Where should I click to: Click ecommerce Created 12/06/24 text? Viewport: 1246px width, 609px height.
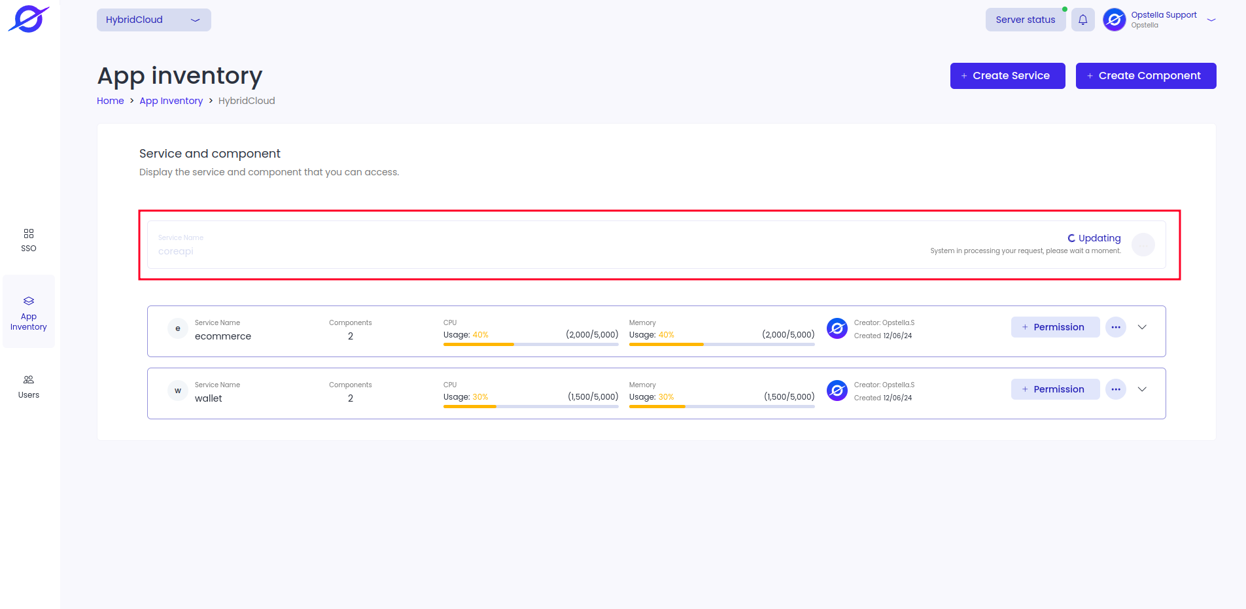pyautogui.click(x=883, y=336)
